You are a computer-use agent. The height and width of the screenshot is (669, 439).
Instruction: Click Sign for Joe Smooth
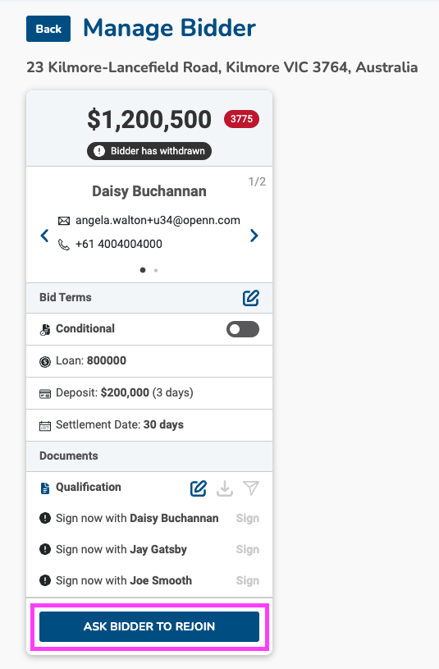248,580
